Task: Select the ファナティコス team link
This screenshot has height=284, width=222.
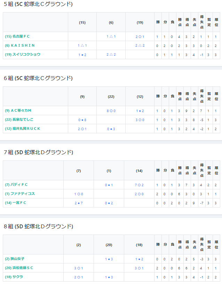Action: [20, 194]
